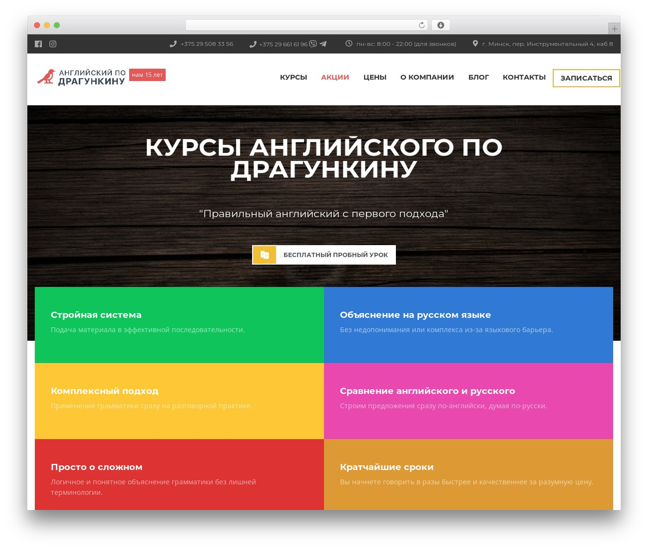This screenshot has height=549, width=648.
Task: Go to the ЦЕНЫ page
Action: [375, 77]
